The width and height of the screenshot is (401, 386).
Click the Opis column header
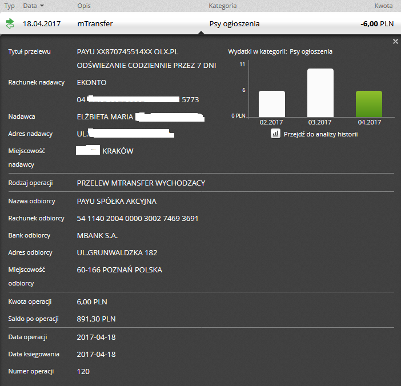point(84,6)
